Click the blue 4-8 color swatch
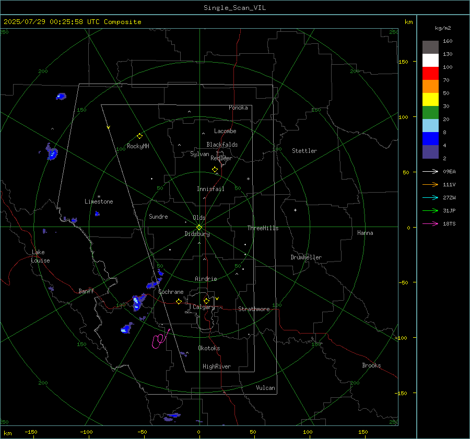 coord(430,138)
